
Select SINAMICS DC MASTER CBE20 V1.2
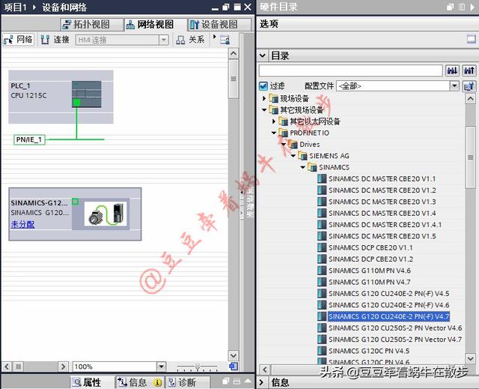click(x=382, y=190)
